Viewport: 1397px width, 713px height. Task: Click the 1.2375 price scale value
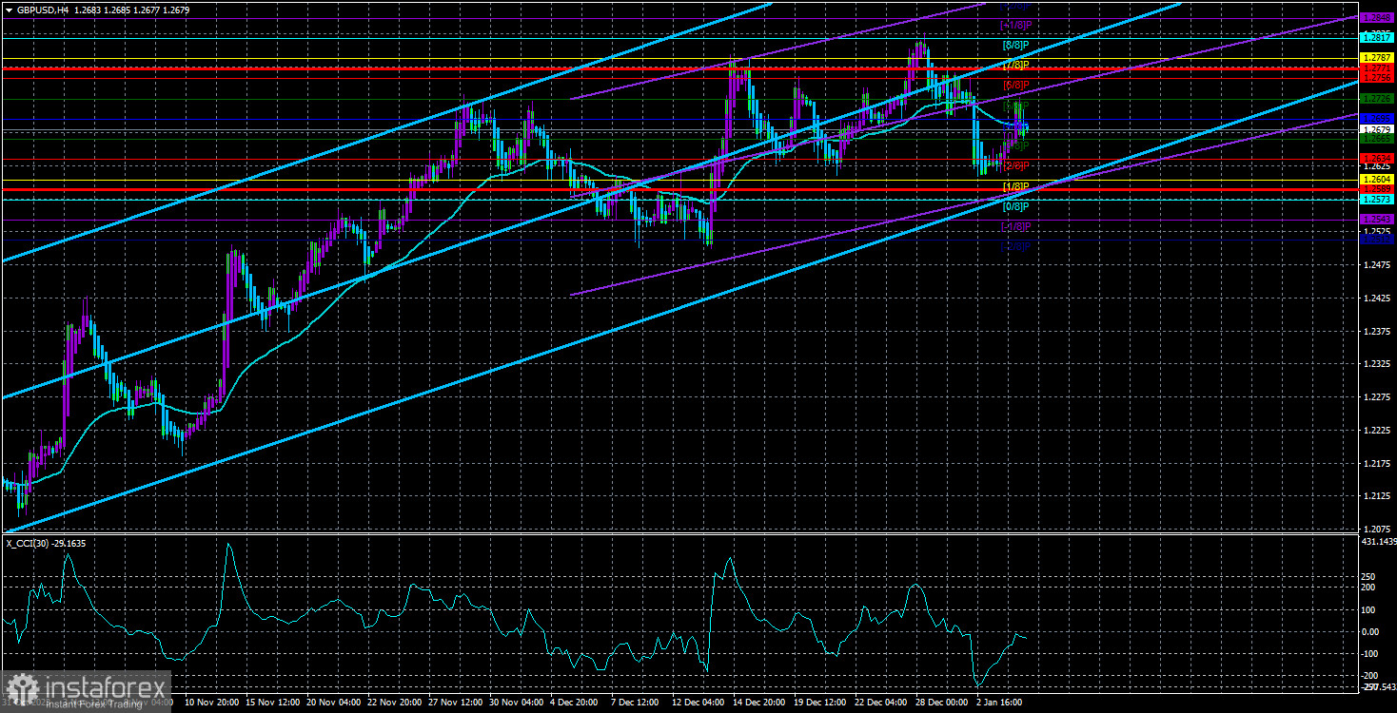(1377, 331)
